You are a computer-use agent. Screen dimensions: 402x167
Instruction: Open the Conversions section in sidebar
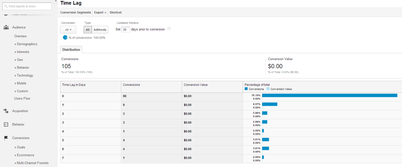pos(21,138)
